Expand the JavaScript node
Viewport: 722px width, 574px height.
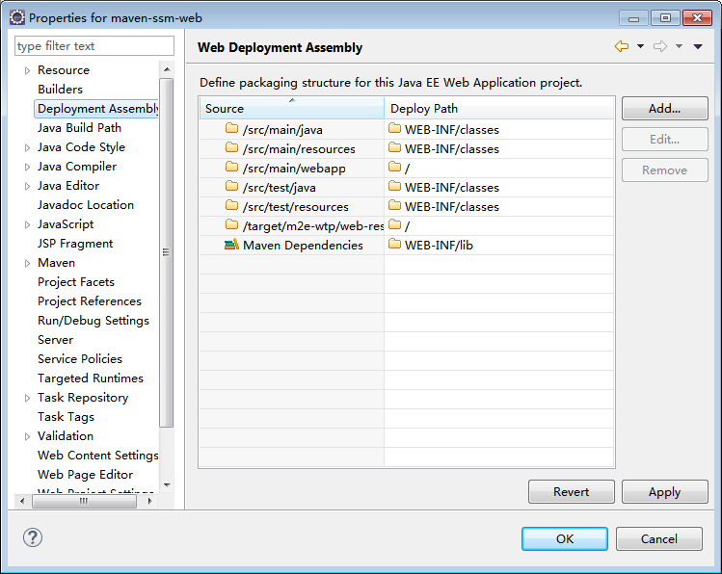27,224
